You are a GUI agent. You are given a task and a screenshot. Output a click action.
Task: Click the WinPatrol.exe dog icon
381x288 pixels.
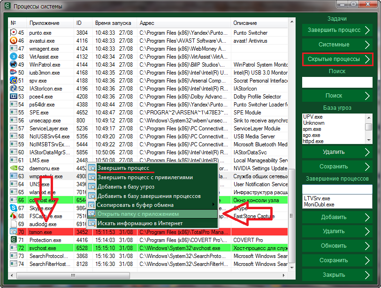click(x=14, y=64)
